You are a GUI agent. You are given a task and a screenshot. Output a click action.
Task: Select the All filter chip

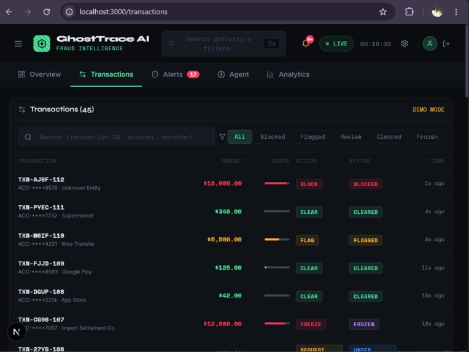click(239, 137)
